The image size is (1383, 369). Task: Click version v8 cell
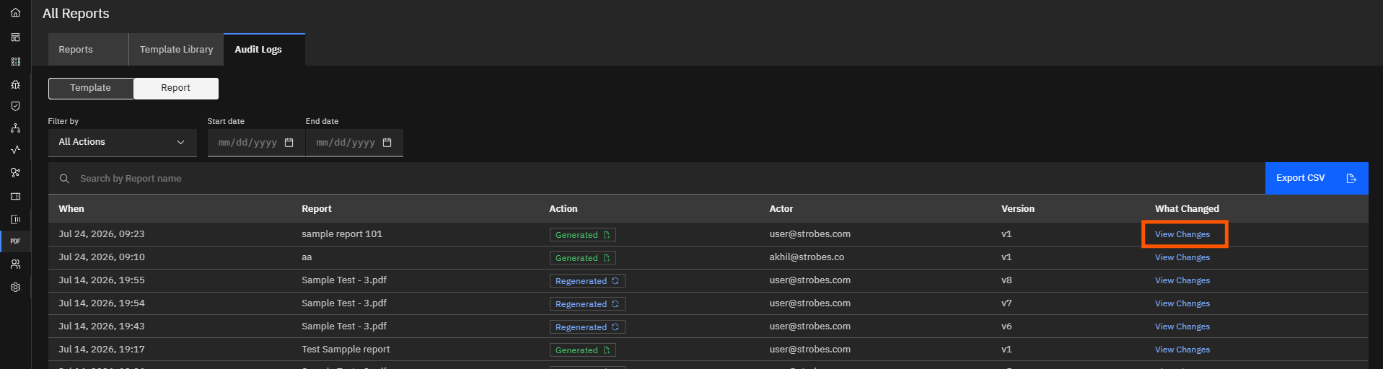[x=1006, y=280]
